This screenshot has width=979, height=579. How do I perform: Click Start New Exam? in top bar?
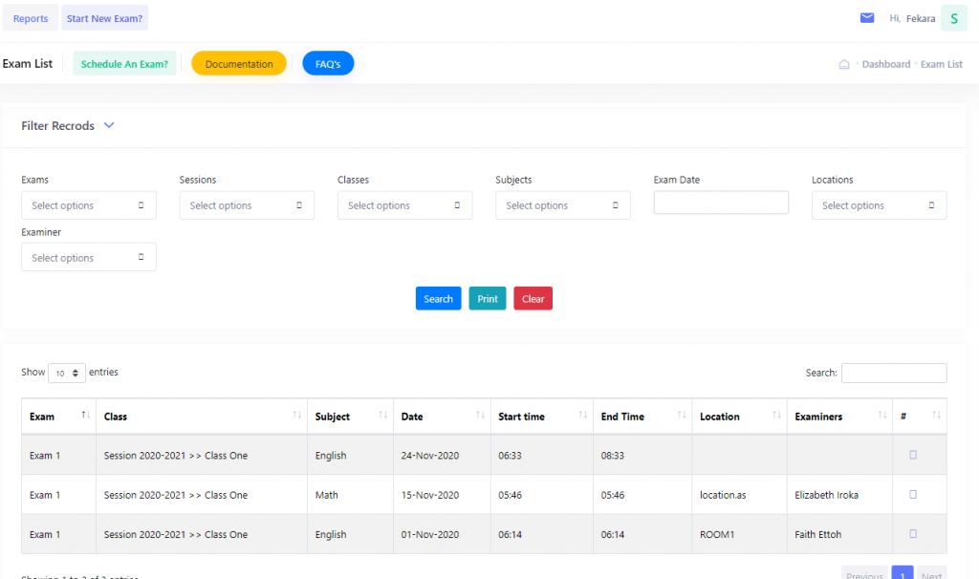coord(105,18)
